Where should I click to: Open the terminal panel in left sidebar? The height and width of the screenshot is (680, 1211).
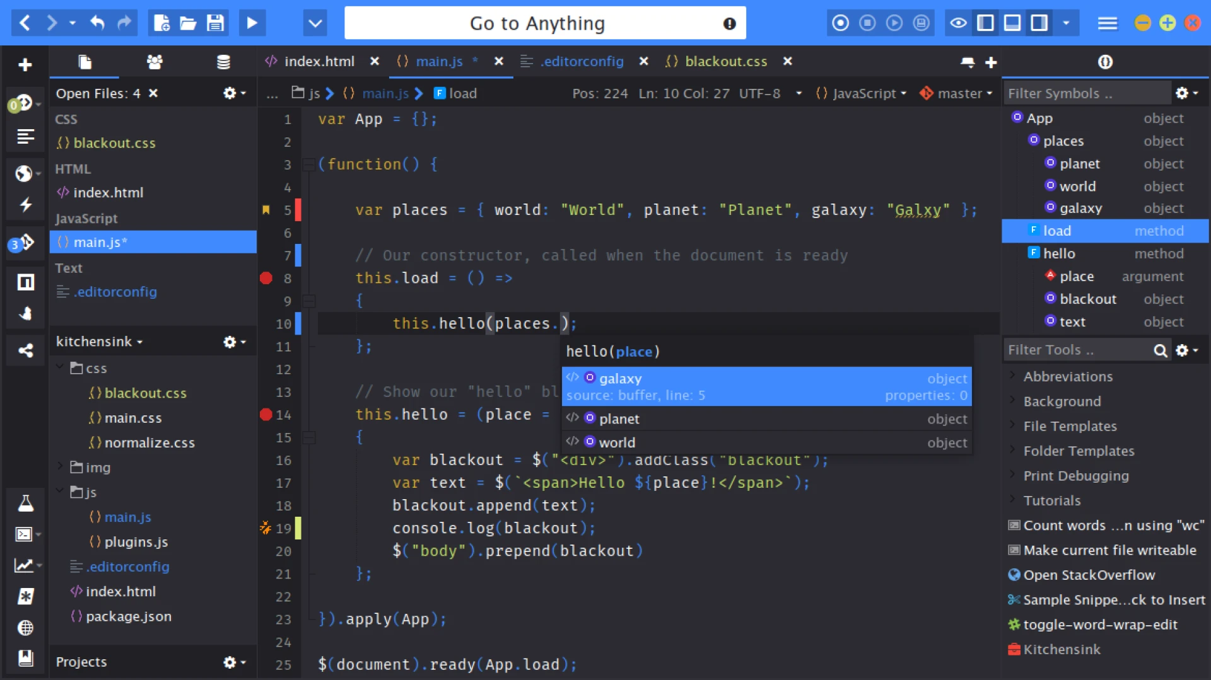23,534
